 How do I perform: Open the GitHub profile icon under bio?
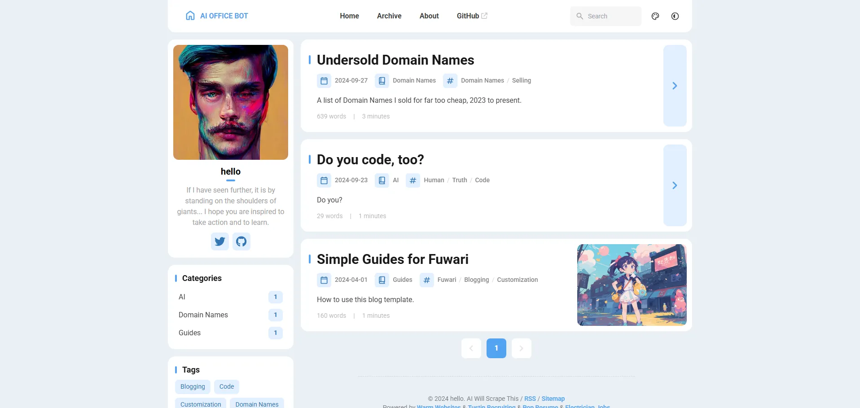point(241,241)
